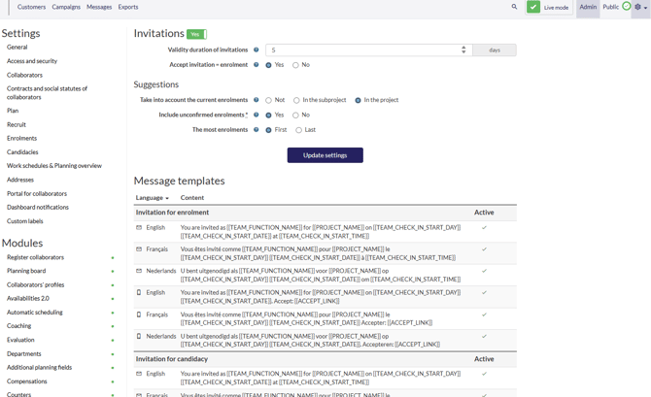Click the green Live mode checkmark icon

click(533, 7)
